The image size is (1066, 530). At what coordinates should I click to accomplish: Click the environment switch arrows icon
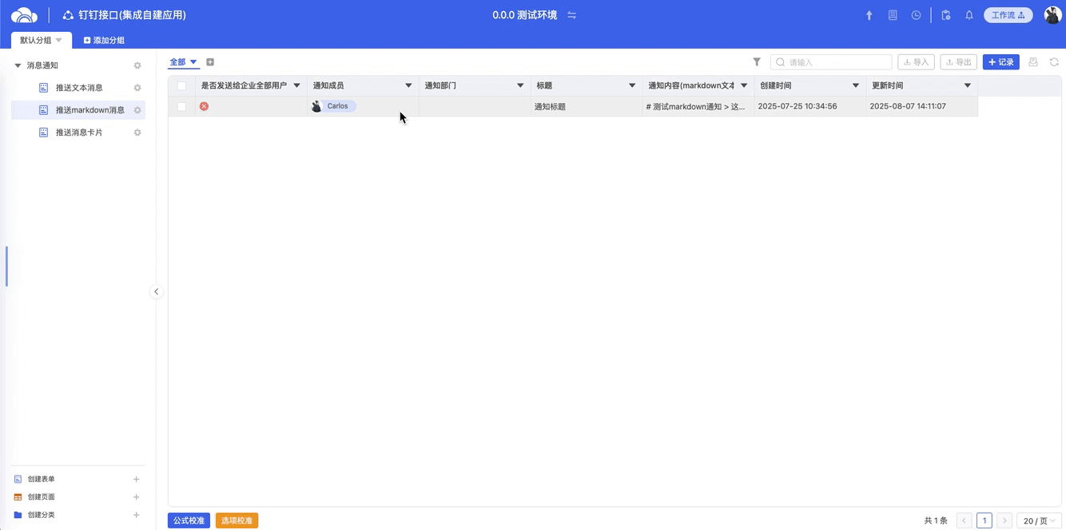pos(571,15)
